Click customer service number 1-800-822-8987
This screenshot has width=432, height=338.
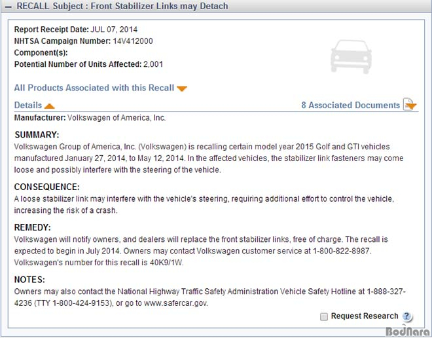(342, 251)
